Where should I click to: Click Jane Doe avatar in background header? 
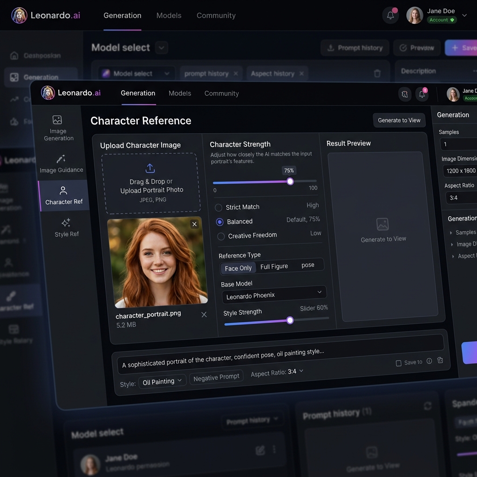point(415,15)
